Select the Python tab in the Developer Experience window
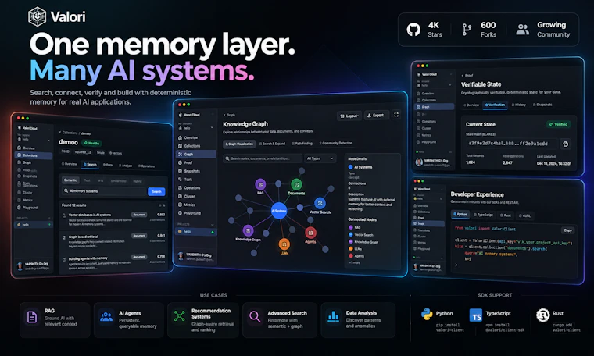This screenshot has height=356, width=594. (x=460, y=215)
